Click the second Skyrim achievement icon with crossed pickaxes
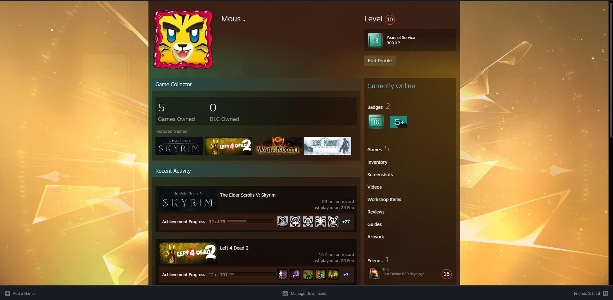613x300 pixels. (x=295, y=221)
